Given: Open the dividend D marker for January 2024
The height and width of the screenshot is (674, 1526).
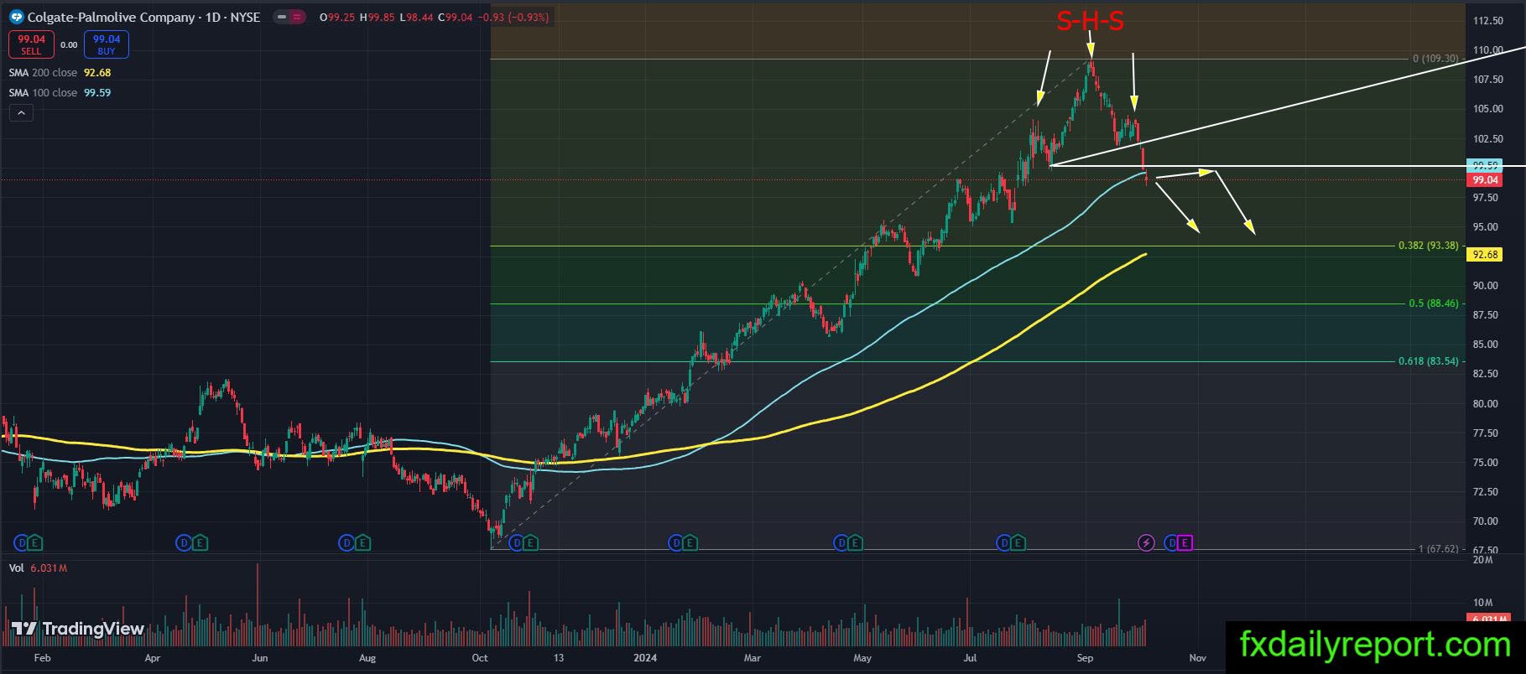Looking at the screenshot, I should (x=676, y=543).
